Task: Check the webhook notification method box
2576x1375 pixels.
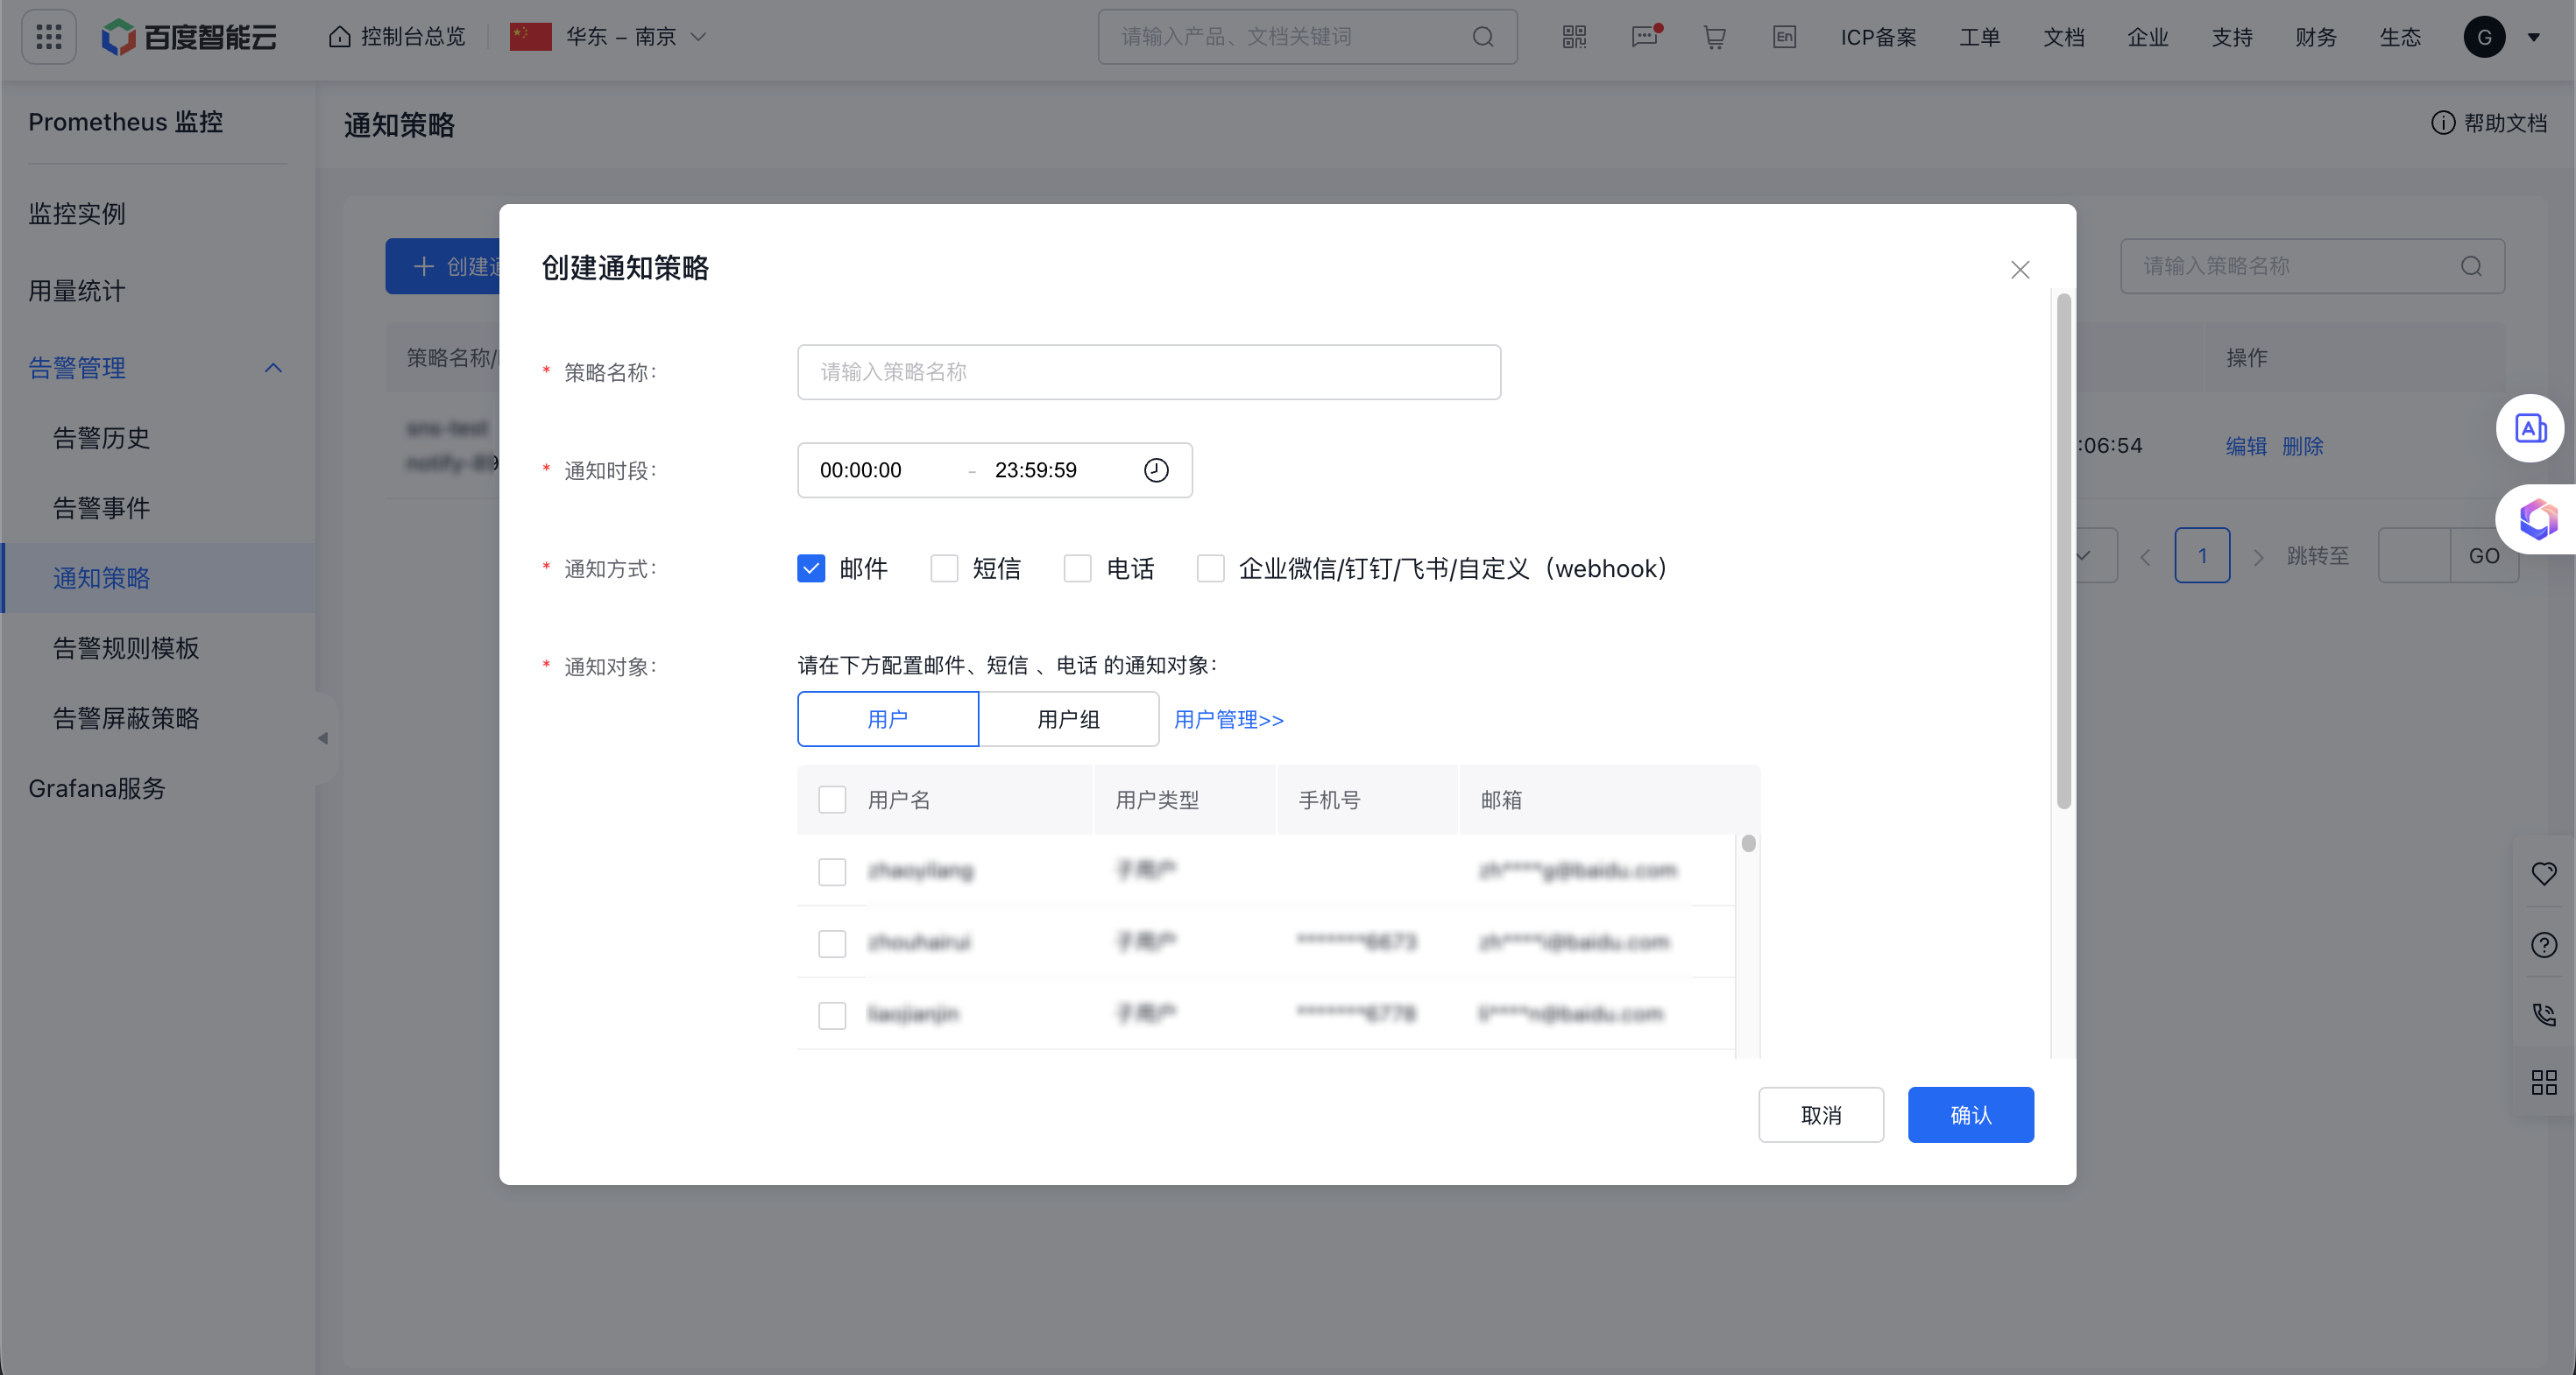Action: [1210, 568]
